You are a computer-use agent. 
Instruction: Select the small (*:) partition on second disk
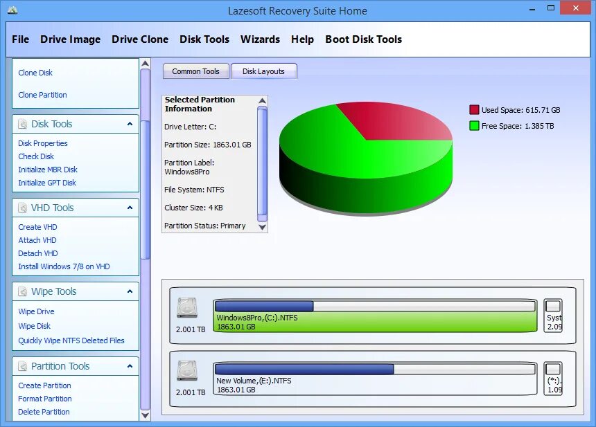pos(554,379)
